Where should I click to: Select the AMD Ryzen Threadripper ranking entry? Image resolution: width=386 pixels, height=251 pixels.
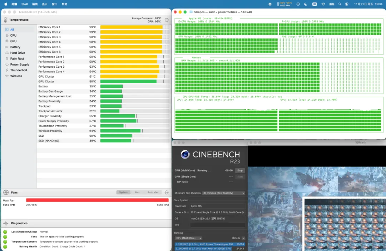point(210,244)
